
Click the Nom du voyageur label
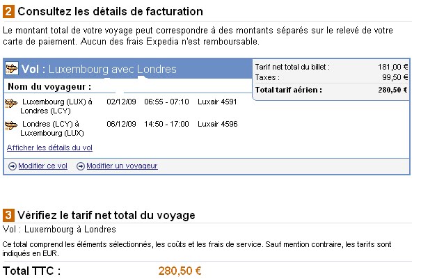49,87
